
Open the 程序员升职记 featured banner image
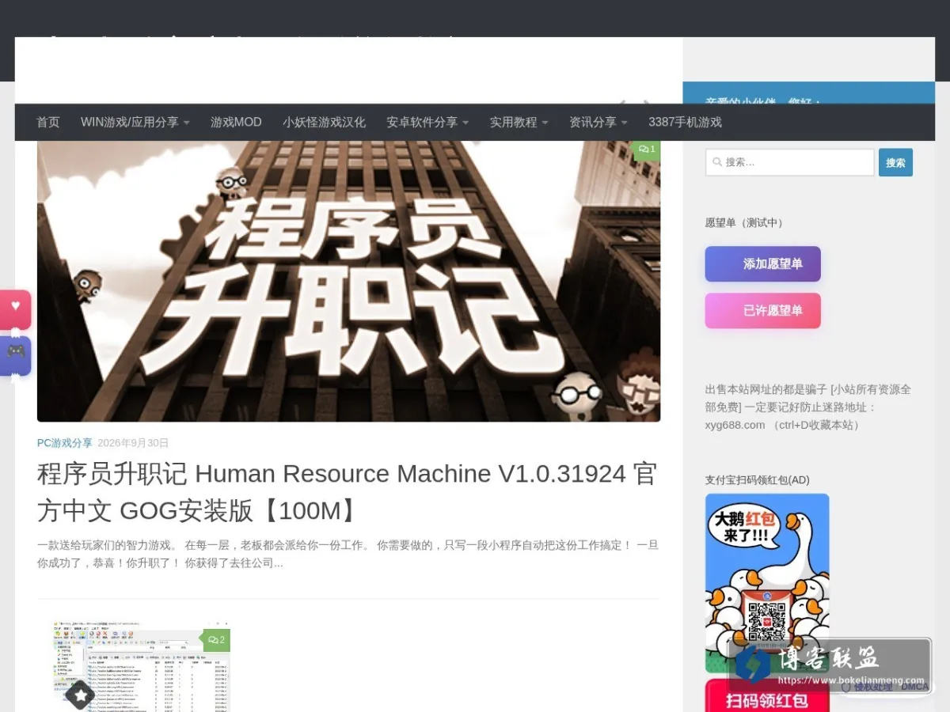point(348,281)
